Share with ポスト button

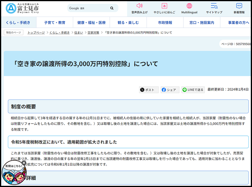point(149,90)
